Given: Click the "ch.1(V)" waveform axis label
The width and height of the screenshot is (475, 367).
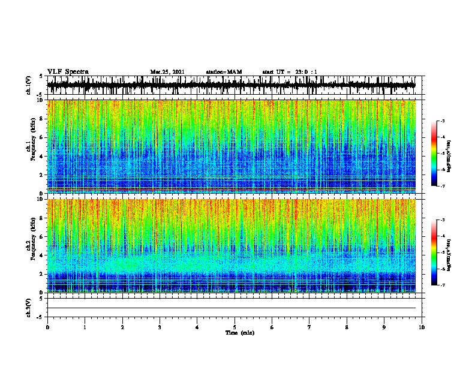Looking at the screenshot, I should click(x=28, y=85).
